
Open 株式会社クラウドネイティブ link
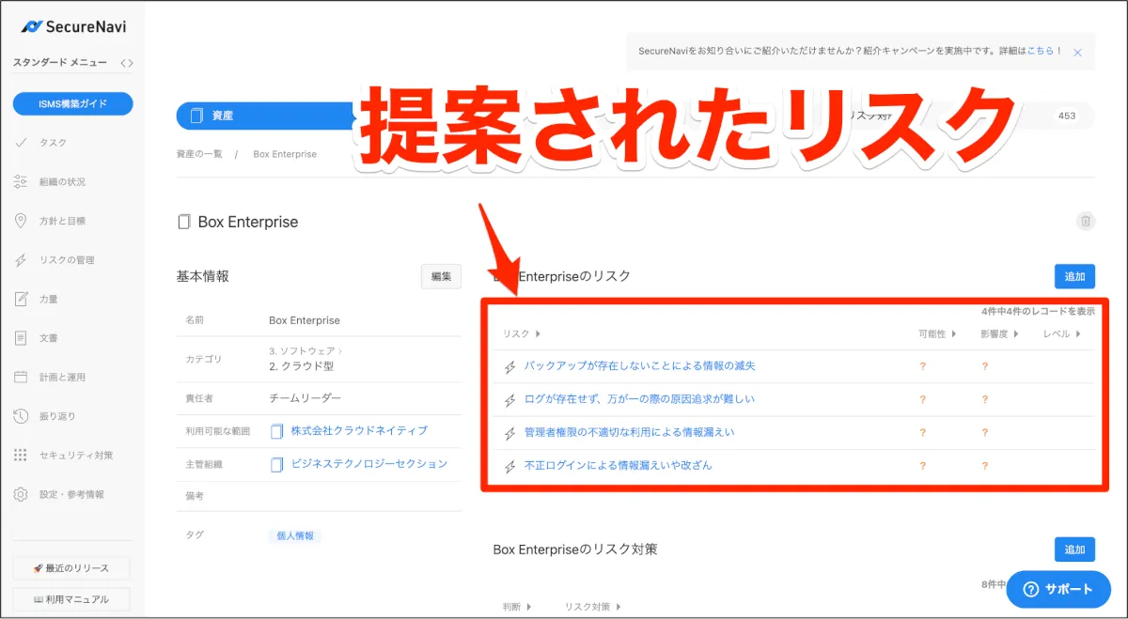tap(359, 430)
